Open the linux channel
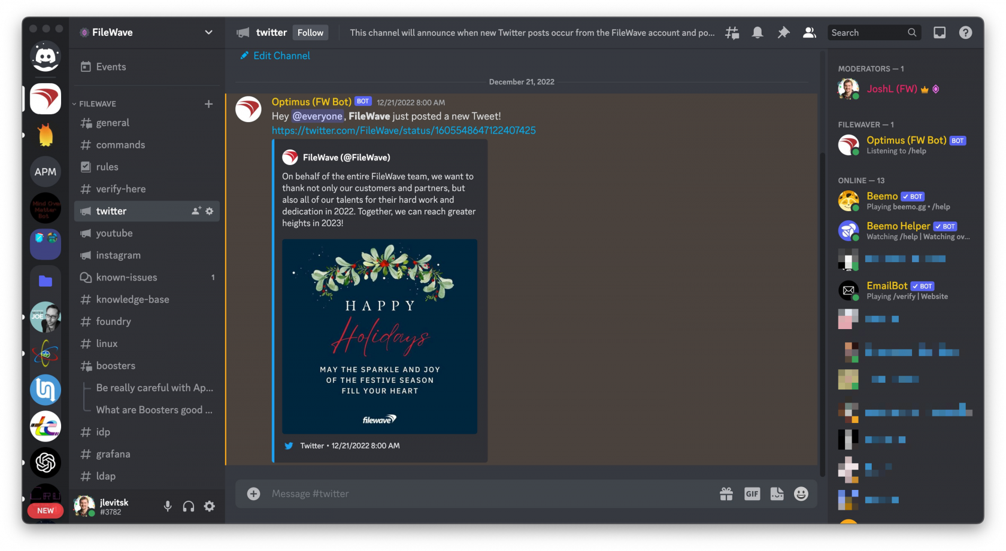 click(x=147, y=344)
